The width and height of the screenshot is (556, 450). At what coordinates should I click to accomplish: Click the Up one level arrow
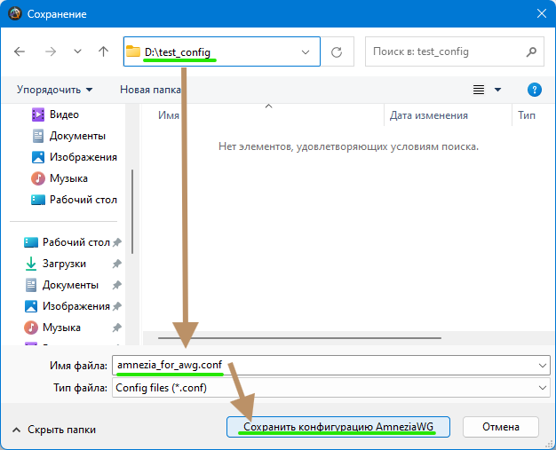(103, 52)
